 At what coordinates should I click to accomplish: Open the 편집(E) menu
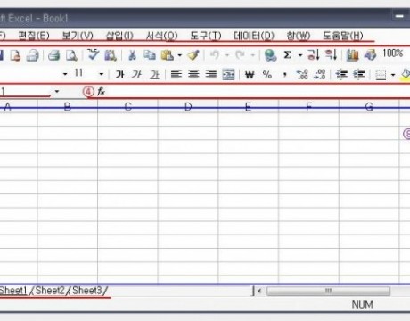point(34,36)
